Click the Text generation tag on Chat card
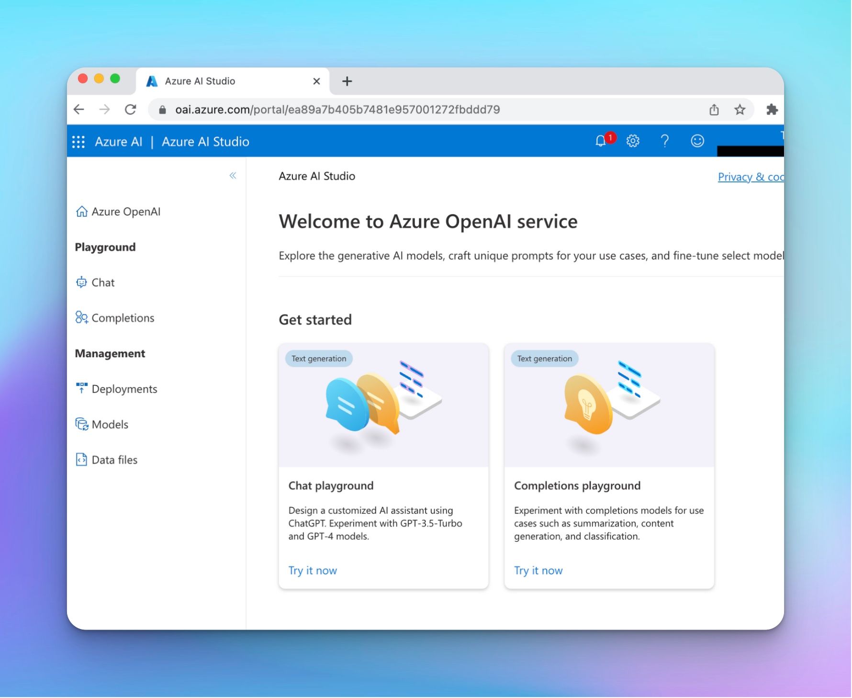 click(319, 359)
